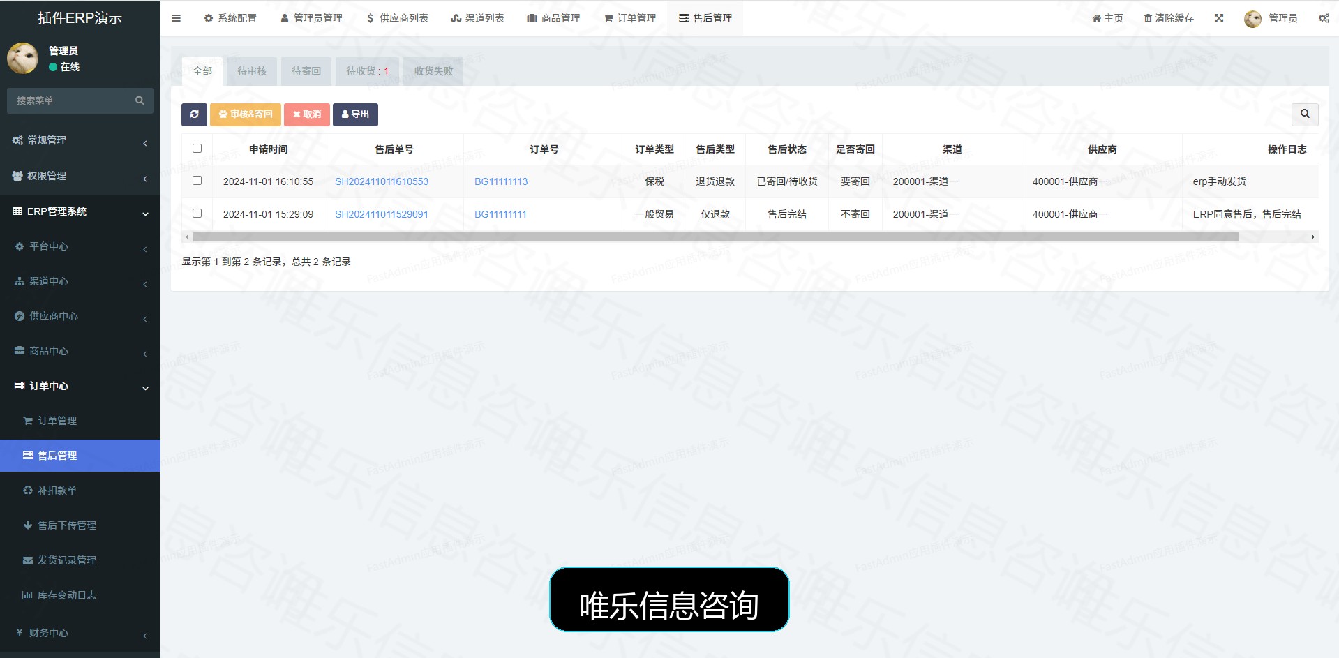Switch to the 收货失败 tab
Image resolution: width=1339 pixels, height=658 pixels.
[433, 71]
